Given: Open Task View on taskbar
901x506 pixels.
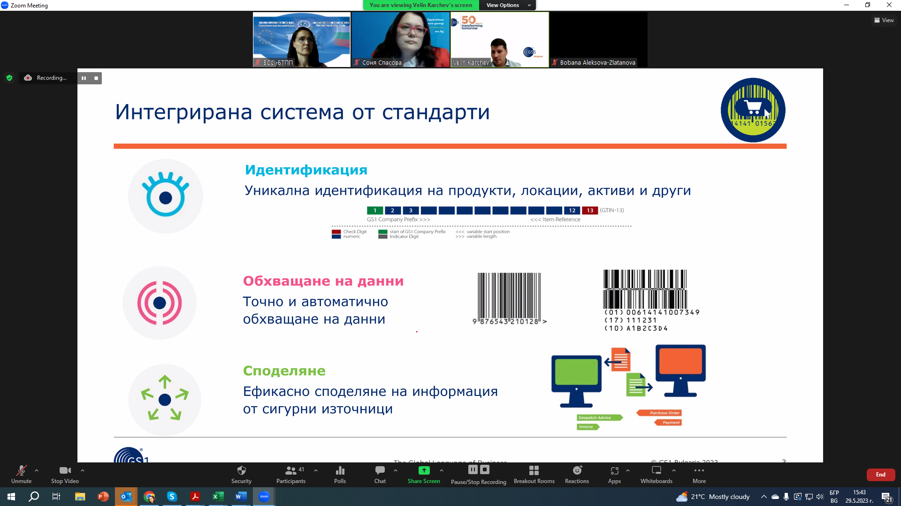Looking at the screenshot, I should pos(56,497).
